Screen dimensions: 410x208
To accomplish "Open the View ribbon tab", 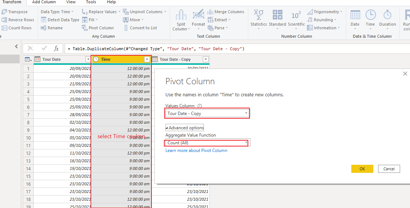I will [71, 2].
